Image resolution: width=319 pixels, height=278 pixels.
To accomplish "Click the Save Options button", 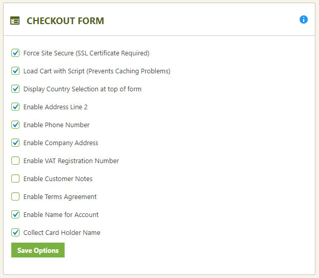I will pyautogui.click(x=38, y=250).
